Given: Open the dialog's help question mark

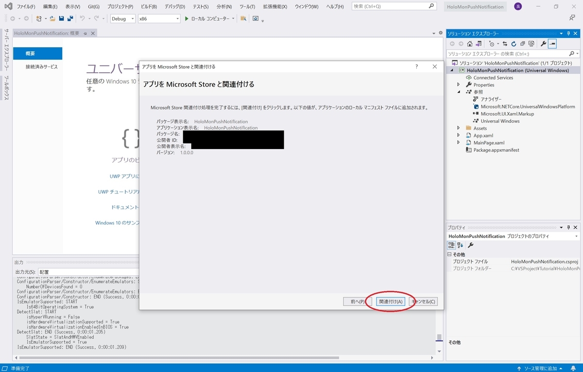Looking at the screenshot, I should [x=416, y=67].
